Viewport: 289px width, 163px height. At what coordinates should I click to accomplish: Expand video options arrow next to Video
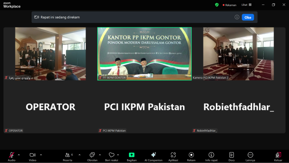[41, 155]
